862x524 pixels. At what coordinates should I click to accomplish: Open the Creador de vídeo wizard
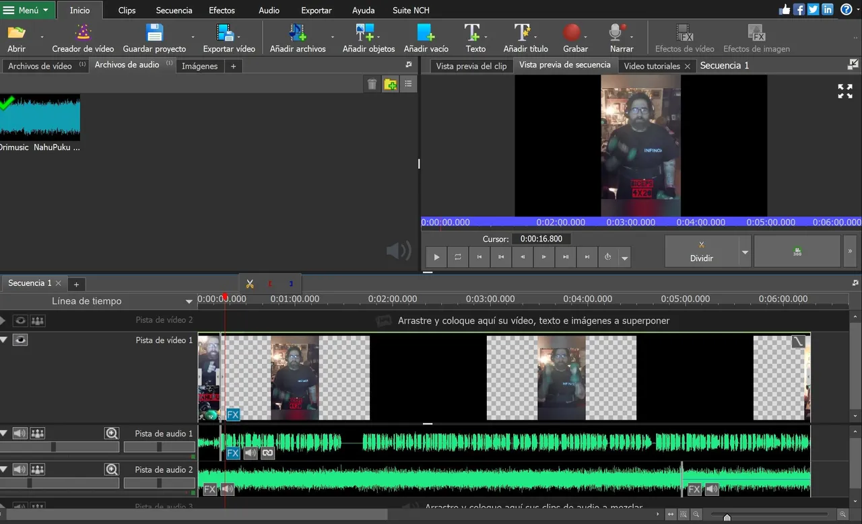click(x=83, y=38)
